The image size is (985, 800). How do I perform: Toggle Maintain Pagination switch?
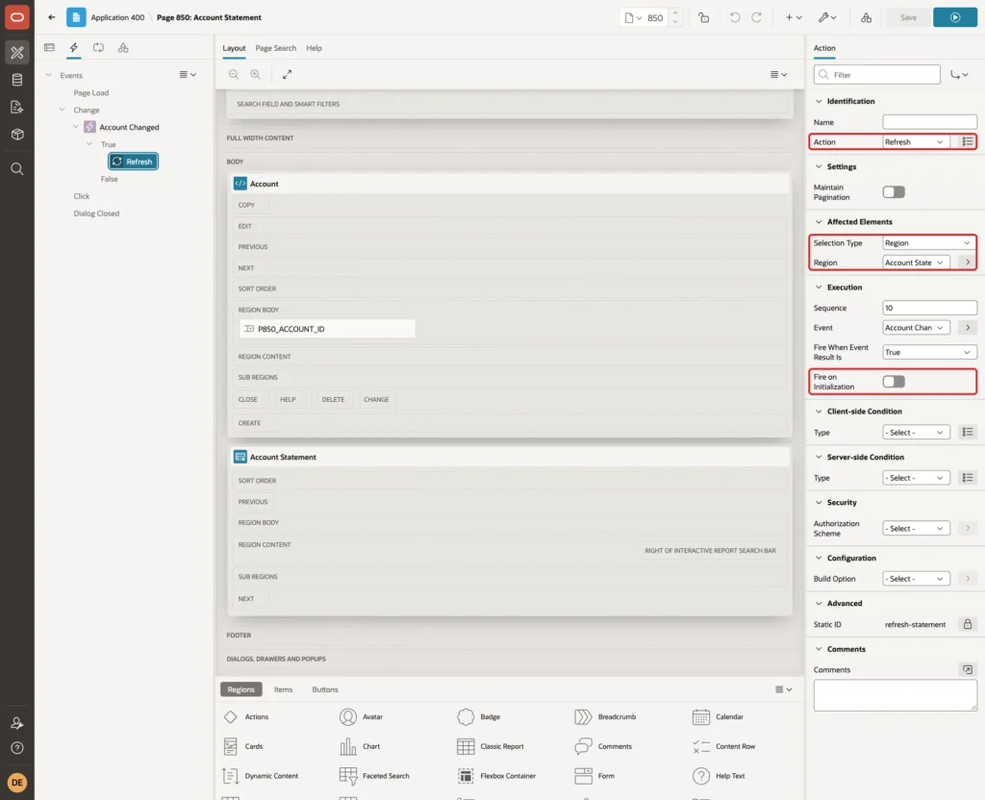[x=894, y=192]
